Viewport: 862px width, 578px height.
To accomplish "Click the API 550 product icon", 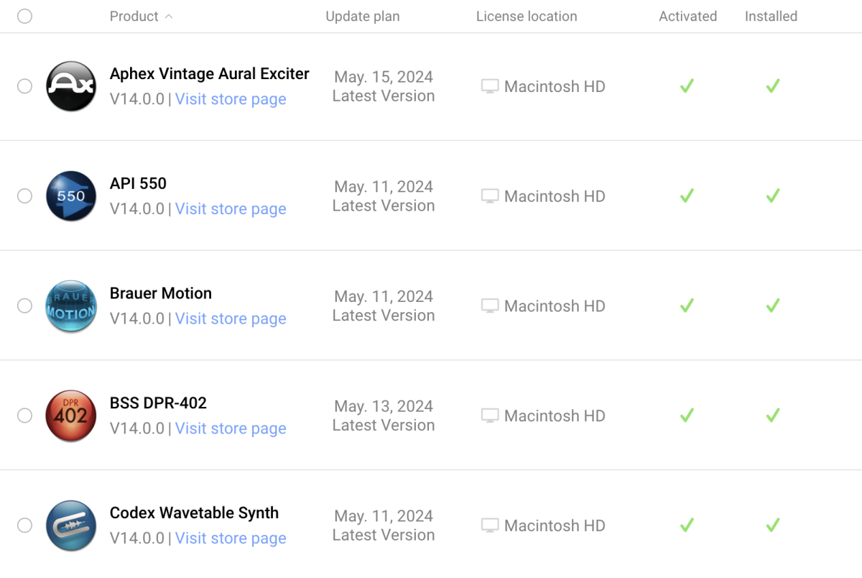I will tap(71, 196).
